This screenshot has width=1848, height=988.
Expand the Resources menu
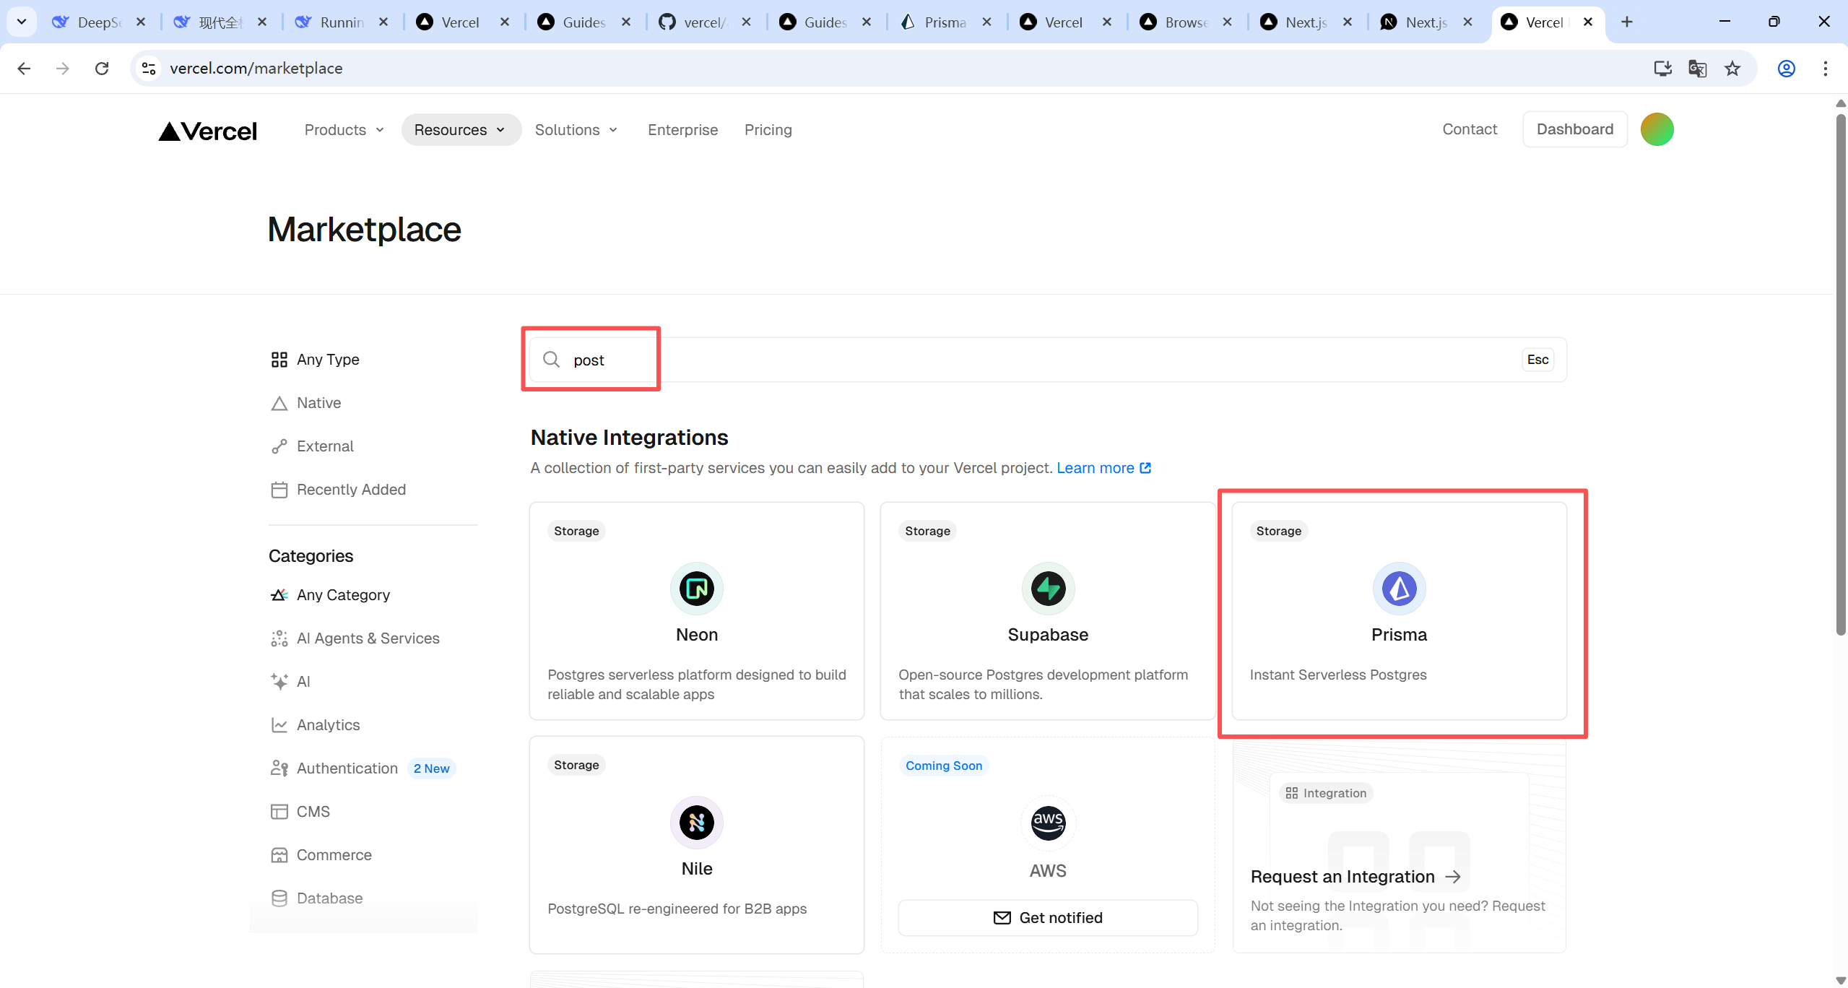(x=461, y=130)
